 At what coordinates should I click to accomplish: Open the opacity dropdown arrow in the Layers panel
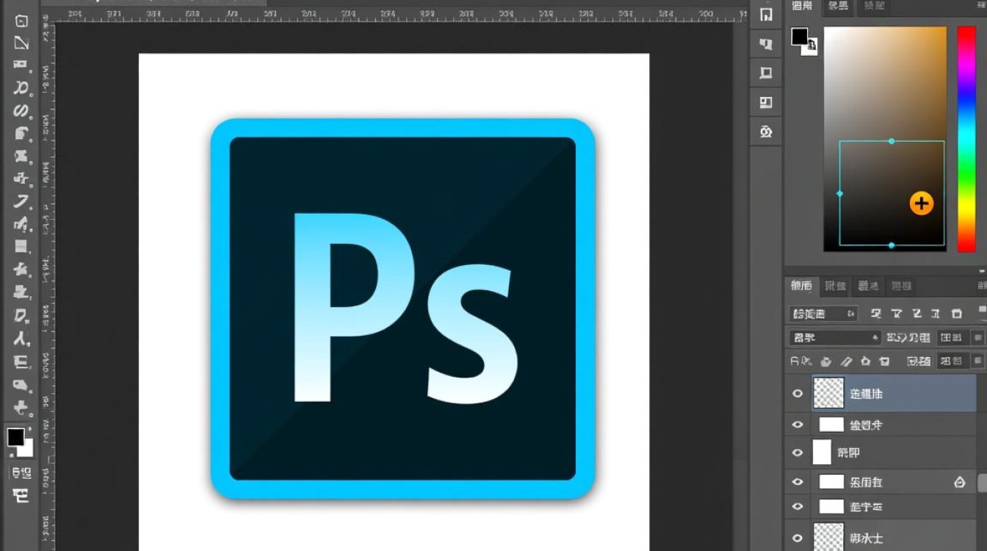[x=977, y=338]
